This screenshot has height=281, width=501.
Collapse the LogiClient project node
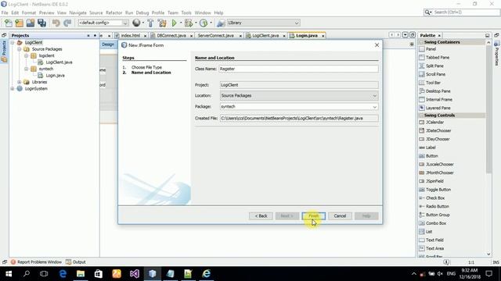click(x=13, y=42)
